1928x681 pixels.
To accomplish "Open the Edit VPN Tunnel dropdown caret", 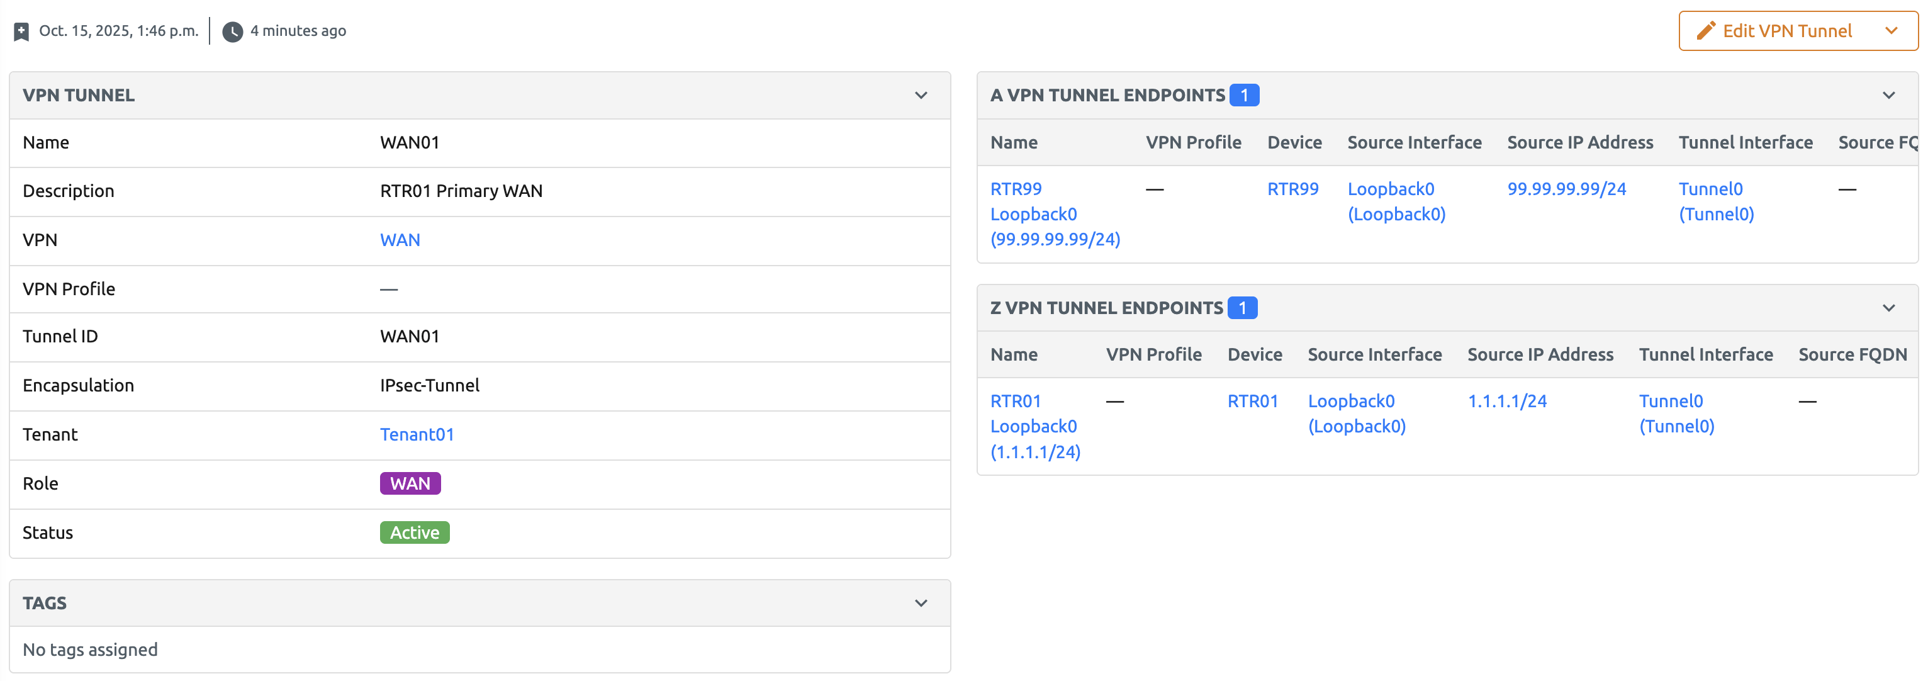I will (x=1893, y=31).
